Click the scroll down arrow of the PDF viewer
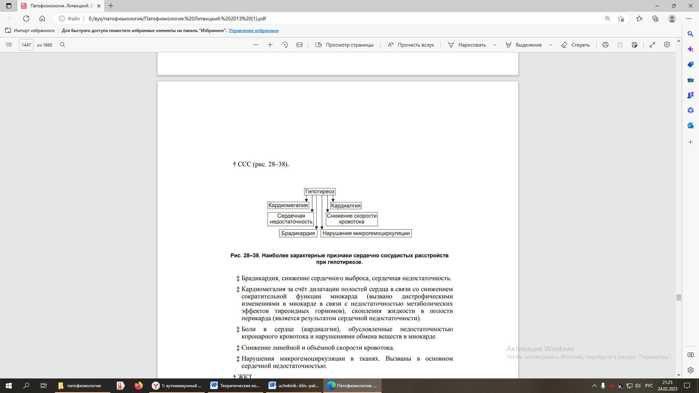The height and width of the screenshot is (393, 699). coord(679,375)
